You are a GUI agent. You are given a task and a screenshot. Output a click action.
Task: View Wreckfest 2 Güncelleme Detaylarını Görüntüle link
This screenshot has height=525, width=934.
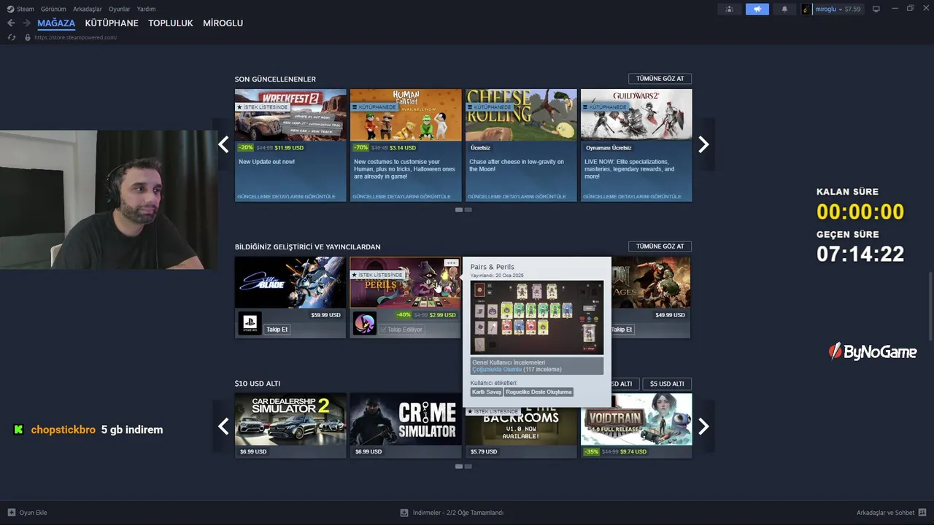point(287,197)
